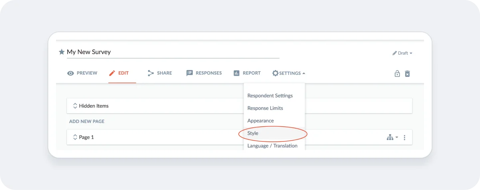The height and width of the screenshot is (190, 480).
Task: Click the delete survey trash icon
Action: (x=407, y=74)
